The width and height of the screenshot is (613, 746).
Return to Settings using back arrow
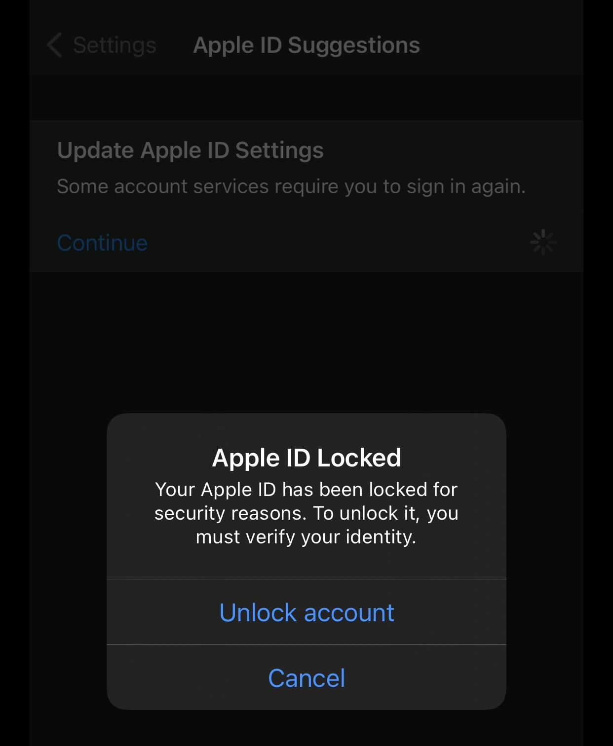54,45
